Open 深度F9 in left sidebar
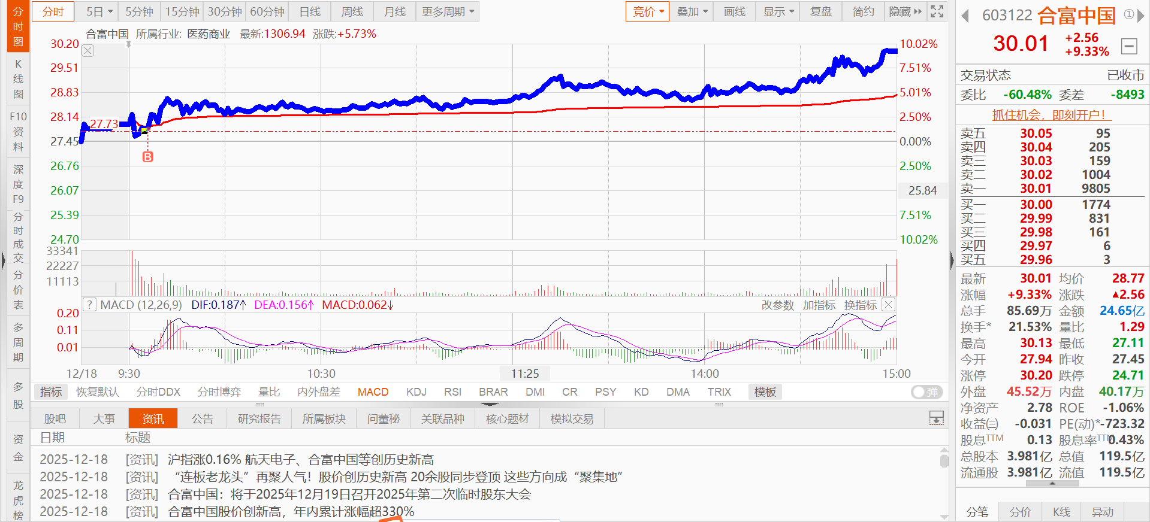1150x522 pixels. coord(18,184)
